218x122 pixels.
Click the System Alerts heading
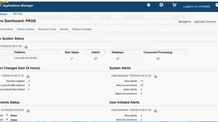pyautogui.click(x=120, y=68)
